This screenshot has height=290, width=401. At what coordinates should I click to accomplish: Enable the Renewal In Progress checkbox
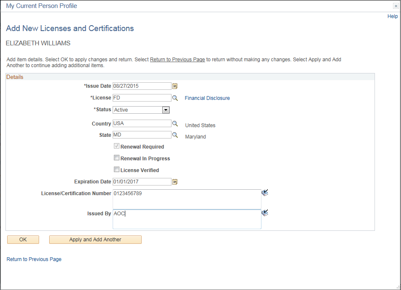click(x=116, y=158)
